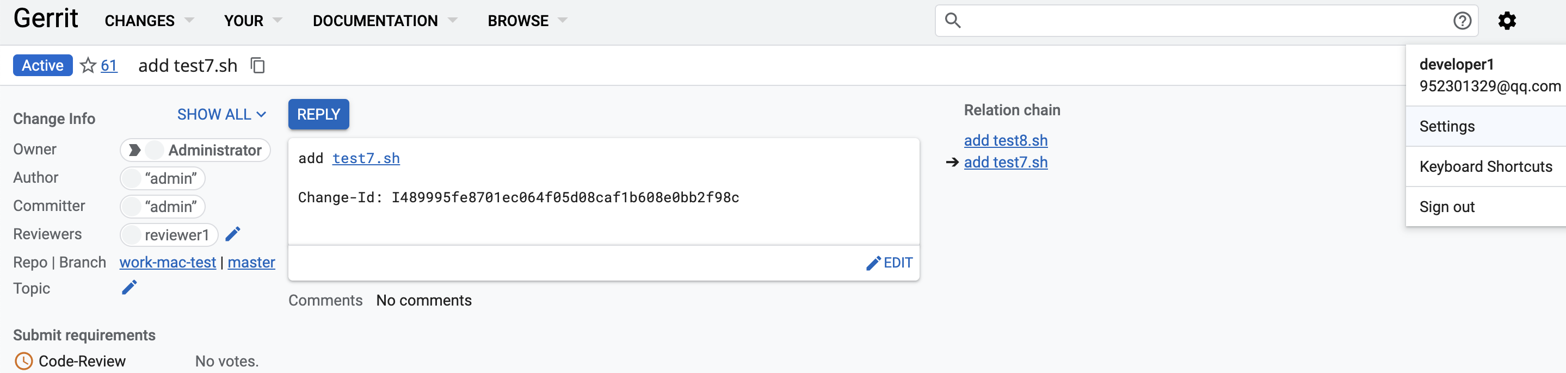Expand Change Info with SHOW ALL
This screenshot has width=1566, height=373.
pyautogui.click(x=221, y=115)
